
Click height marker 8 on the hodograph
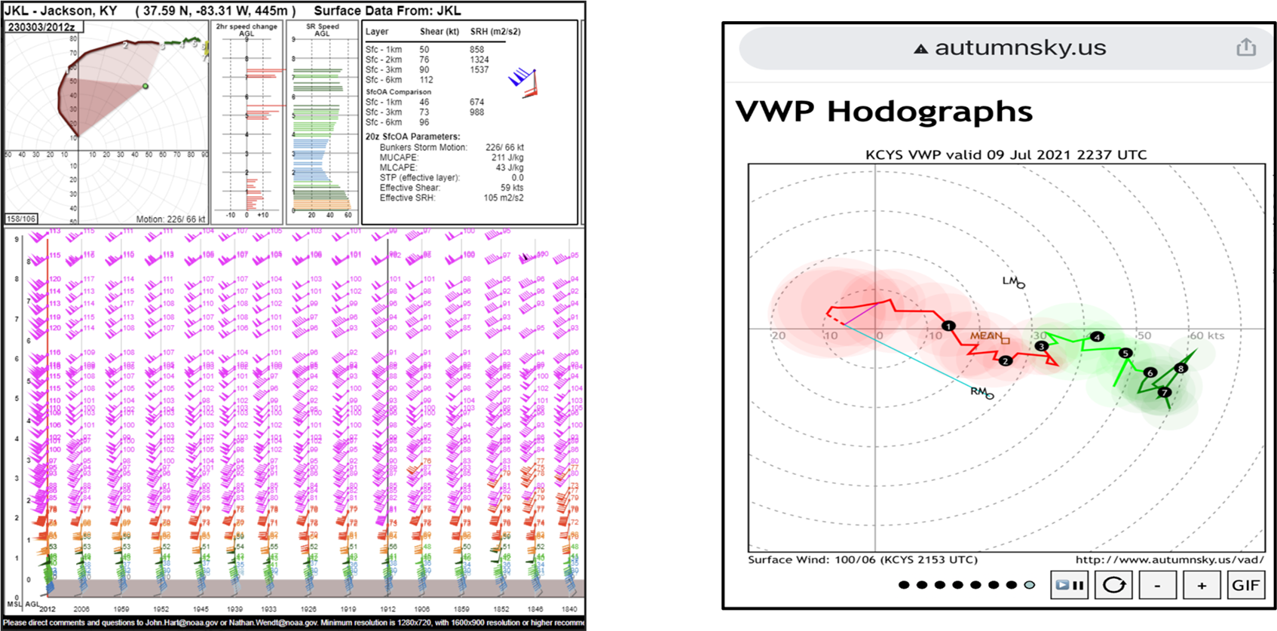point(1181,368)
